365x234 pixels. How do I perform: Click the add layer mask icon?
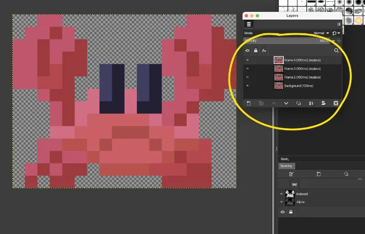pyautogui.click(x=323, y=104)
